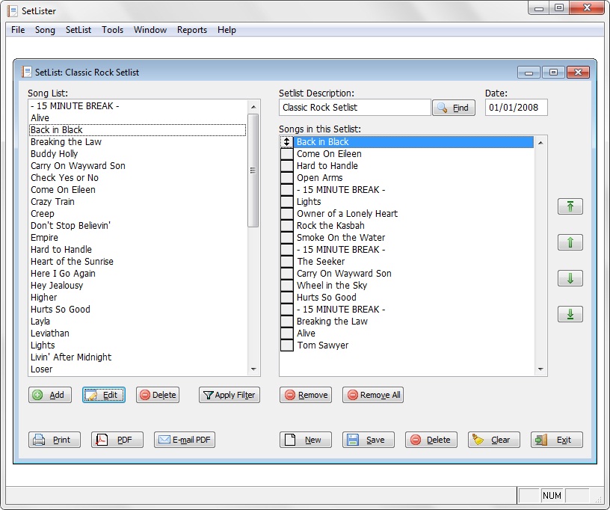Click the Apply Filter funnel button
The image size is (610, 510).
pos(229,395)
